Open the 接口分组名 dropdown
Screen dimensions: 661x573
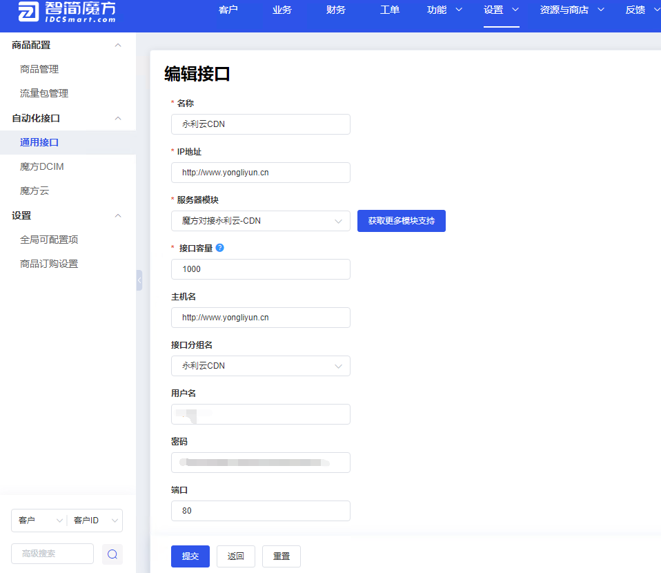(x=260, y=366)
